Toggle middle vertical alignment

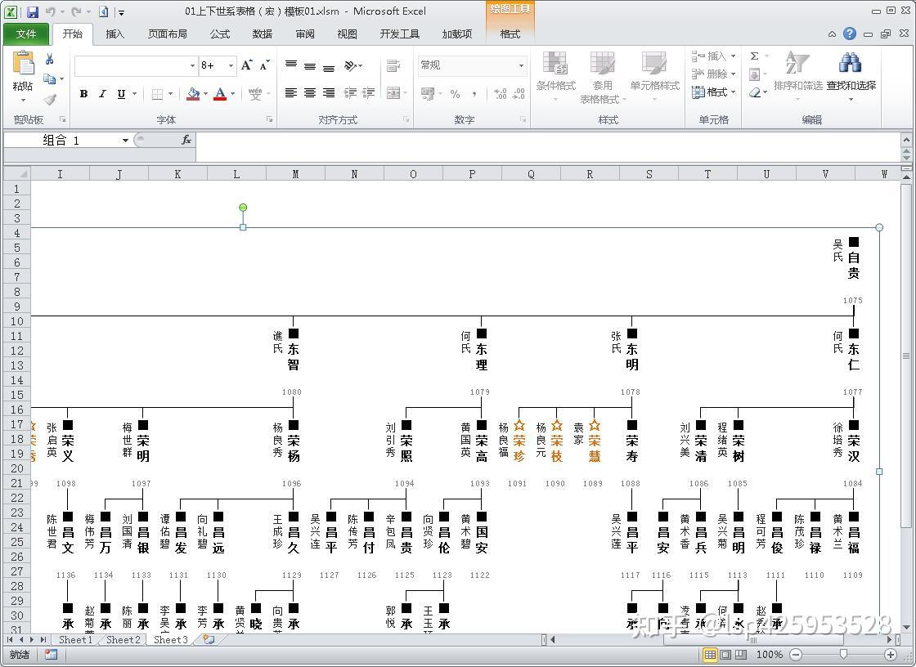[310, 65]
